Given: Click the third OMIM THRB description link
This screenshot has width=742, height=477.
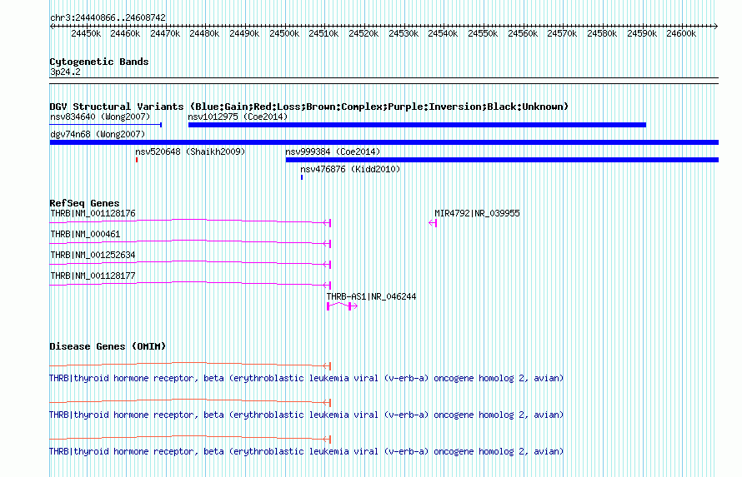Looking at the screenshot, I should click(x=306, y=451).
